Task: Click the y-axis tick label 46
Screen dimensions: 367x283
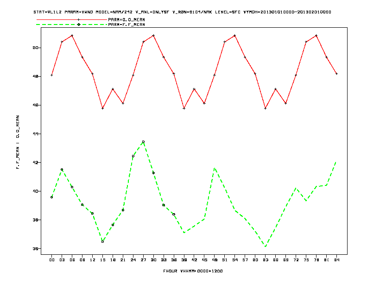Action: coord(35,105)
